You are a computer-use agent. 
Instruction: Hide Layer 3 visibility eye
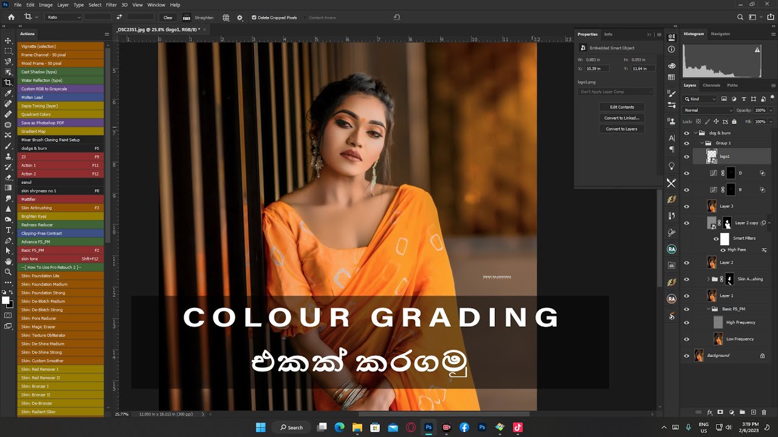tap(687, 206)
